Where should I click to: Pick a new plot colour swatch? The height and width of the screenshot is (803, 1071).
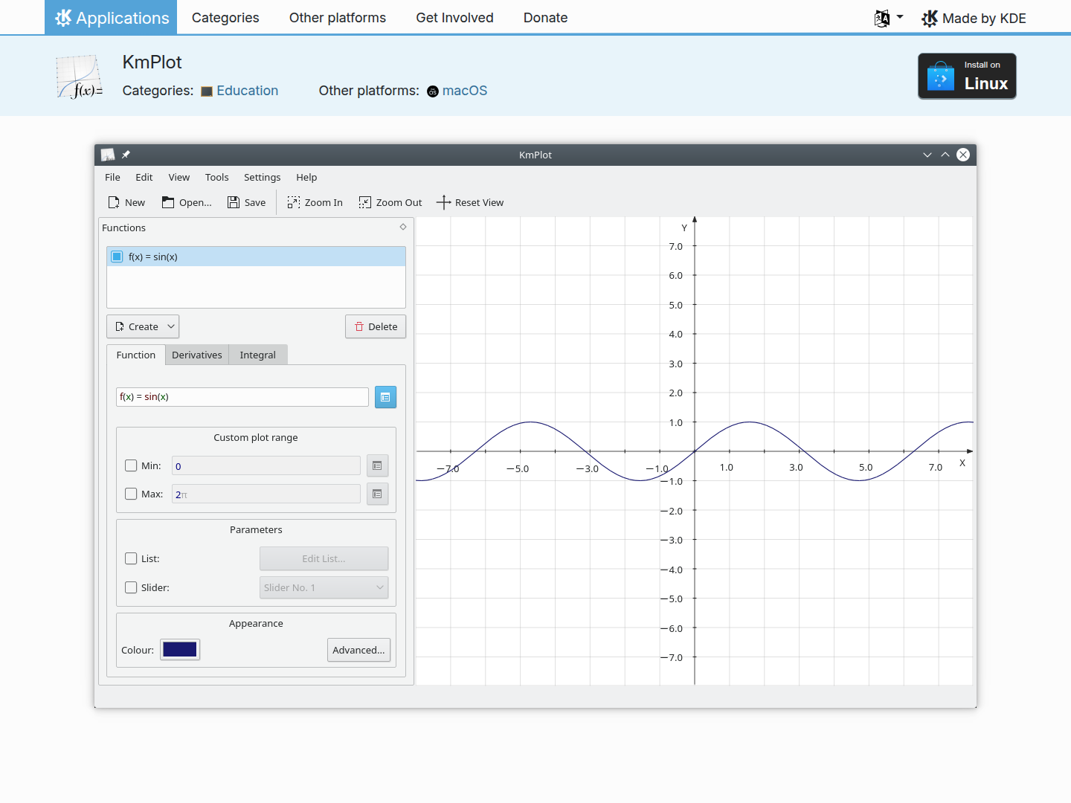click(x=180, y=650)
